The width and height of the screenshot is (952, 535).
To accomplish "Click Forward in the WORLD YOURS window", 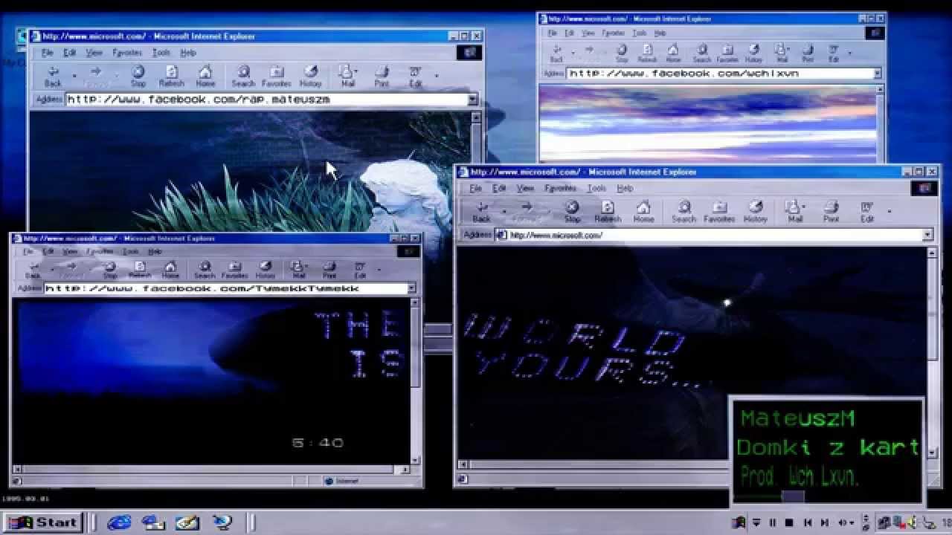I will click(526, 212).
